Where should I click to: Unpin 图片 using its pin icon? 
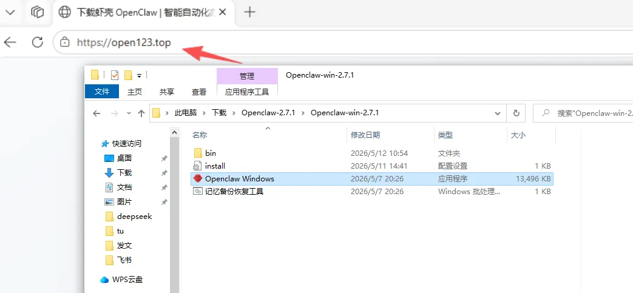tap(164, 202)
